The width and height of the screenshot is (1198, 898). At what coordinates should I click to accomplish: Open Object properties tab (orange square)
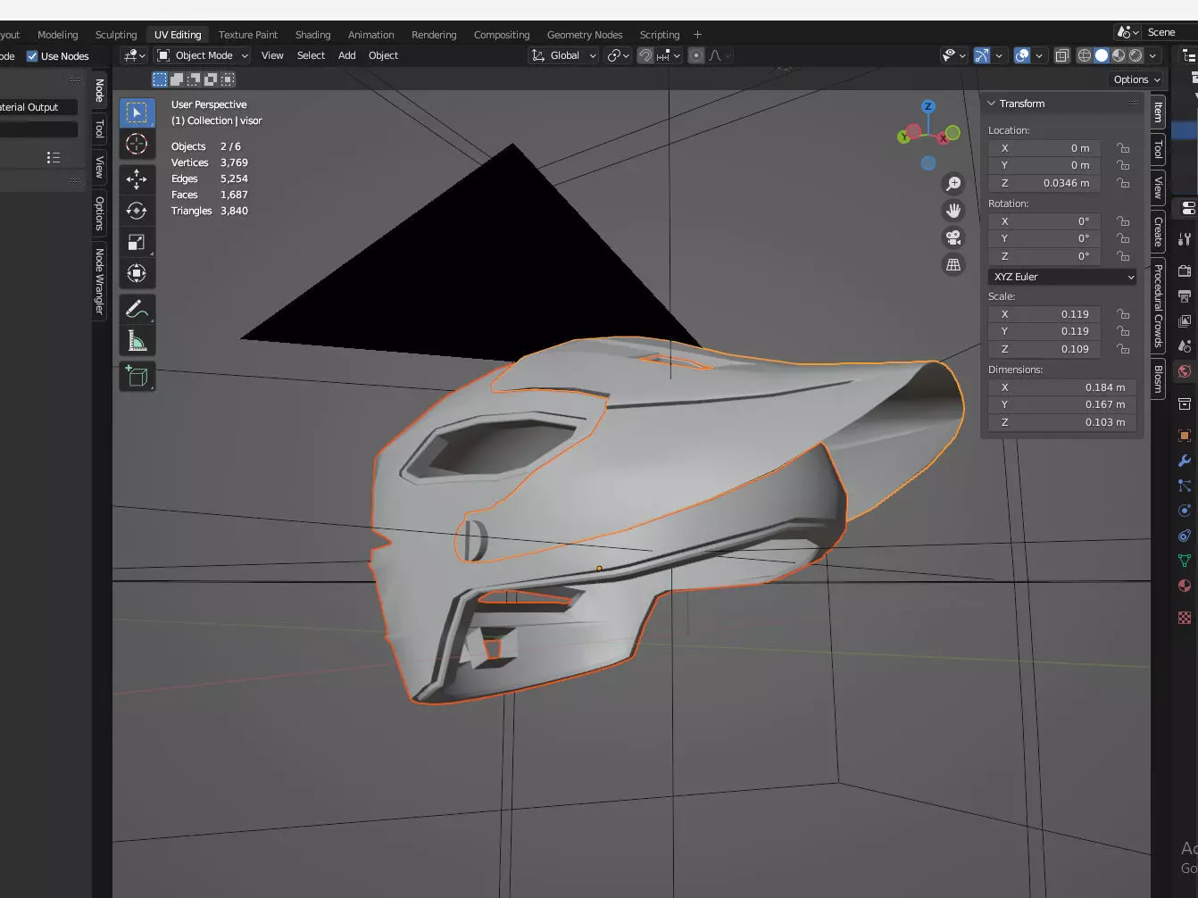pyautogui.click(x=1185, y=436)
